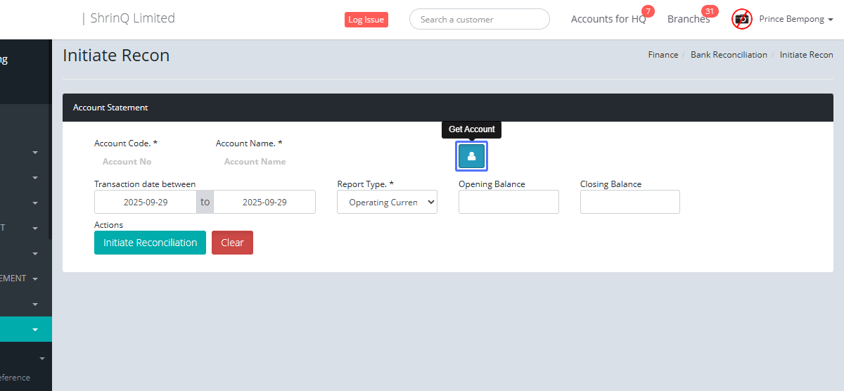Click the Log Issue button

tap(366, 20)
